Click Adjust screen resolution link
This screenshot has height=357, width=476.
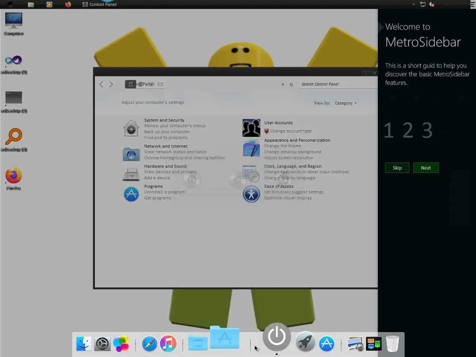click(x=289, y=158)
